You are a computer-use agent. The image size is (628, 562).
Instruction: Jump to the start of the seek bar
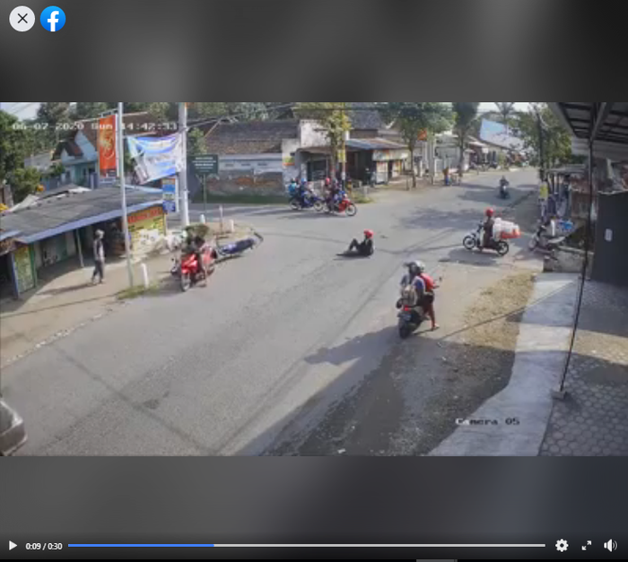coord(70,545)
